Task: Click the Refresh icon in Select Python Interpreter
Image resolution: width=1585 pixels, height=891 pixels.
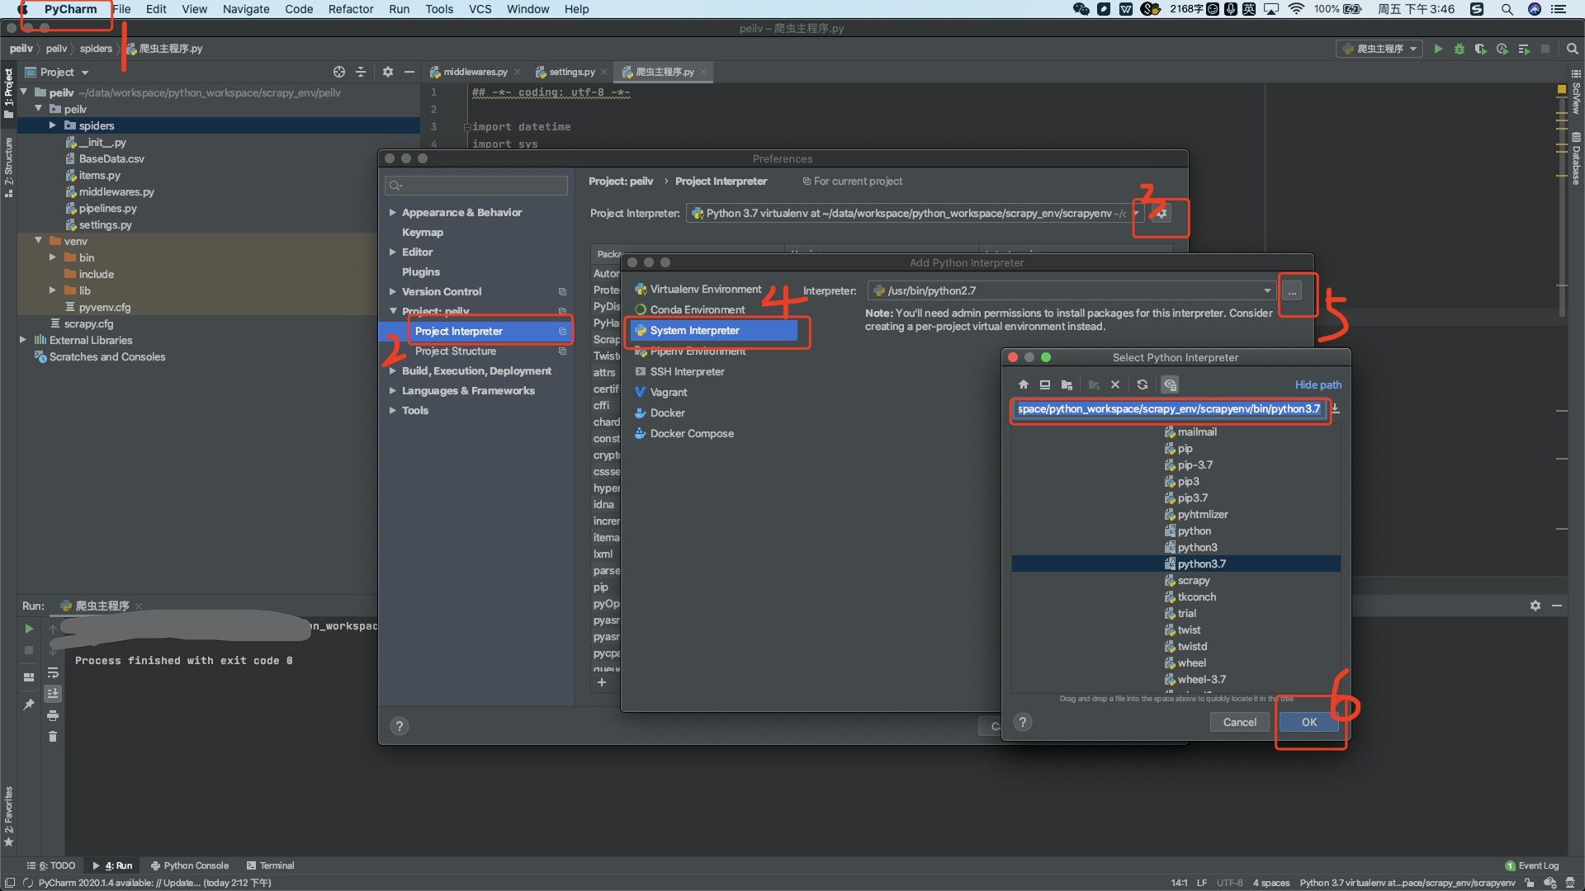Action: click(x=1143, y=384)
